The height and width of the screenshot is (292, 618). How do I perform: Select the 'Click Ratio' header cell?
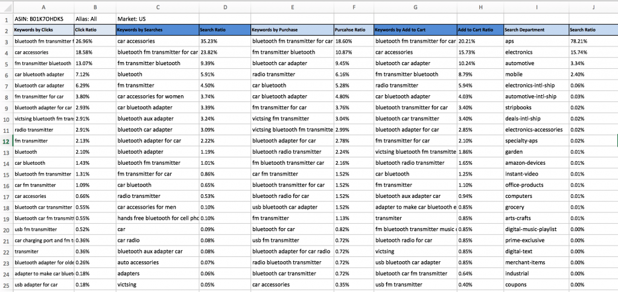click(x=95, y=30)
